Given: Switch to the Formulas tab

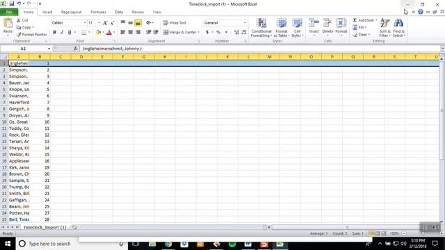Looking at the screenshot, I should pos(98,12).
